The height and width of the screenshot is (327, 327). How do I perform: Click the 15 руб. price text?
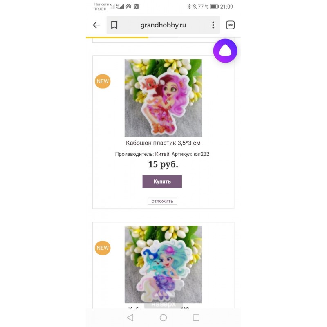point(163,164)
